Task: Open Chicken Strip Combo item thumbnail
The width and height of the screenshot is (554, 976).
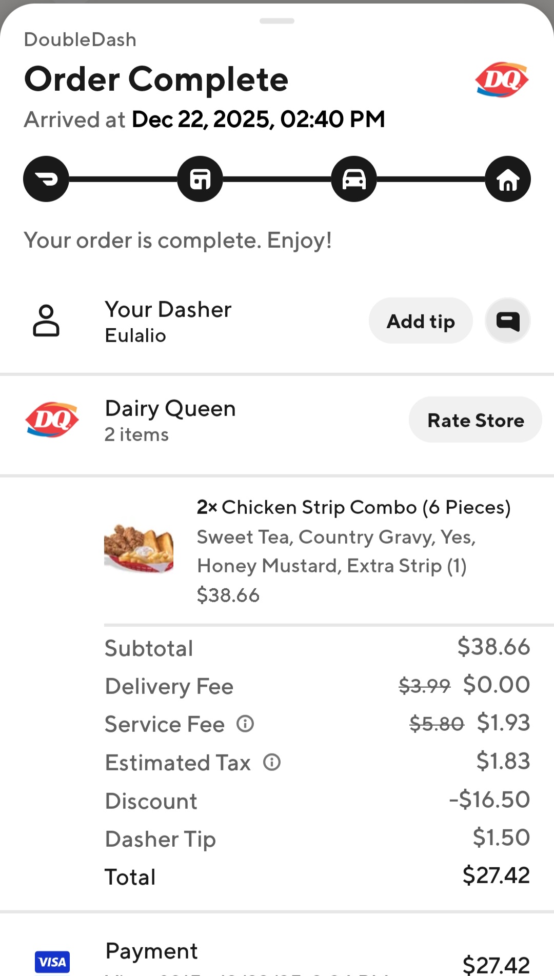Action: click(x=138, y=549)
